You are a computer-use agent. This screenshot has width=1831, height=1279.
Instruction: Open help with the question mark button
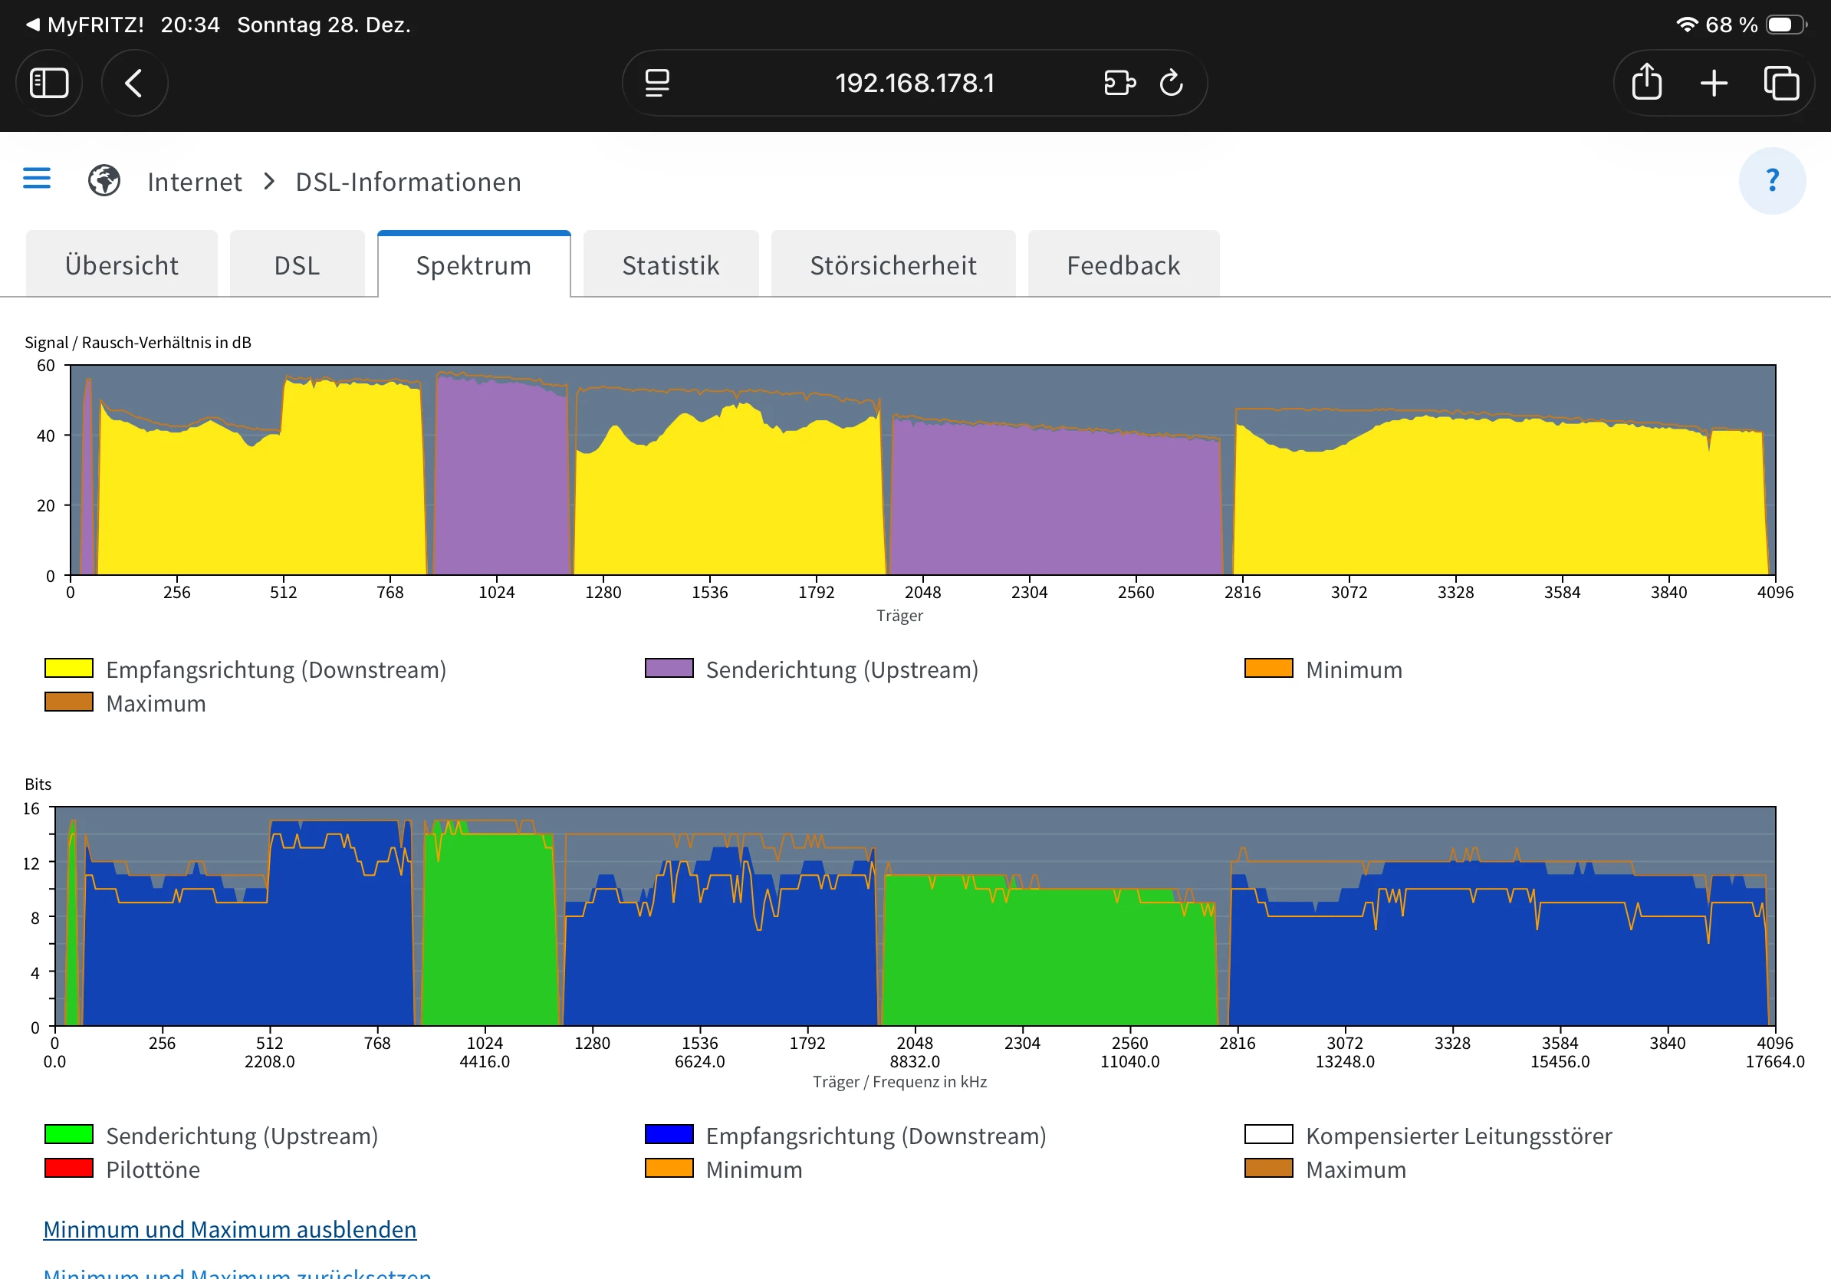[x=1771, y=181]
